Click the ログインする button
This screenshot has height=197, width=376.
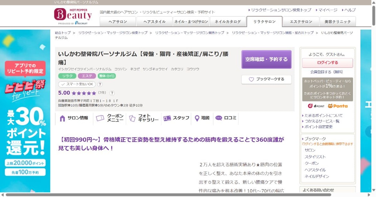[x=327, y=63]
